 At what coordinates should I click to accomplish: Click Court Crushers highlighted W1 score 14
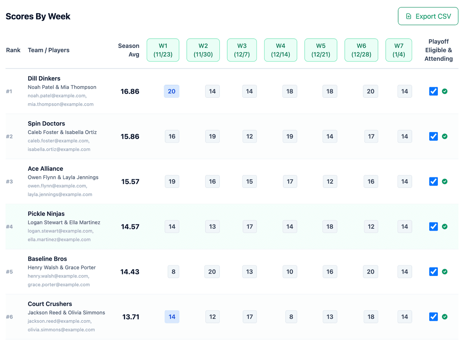tap(172, 317)
